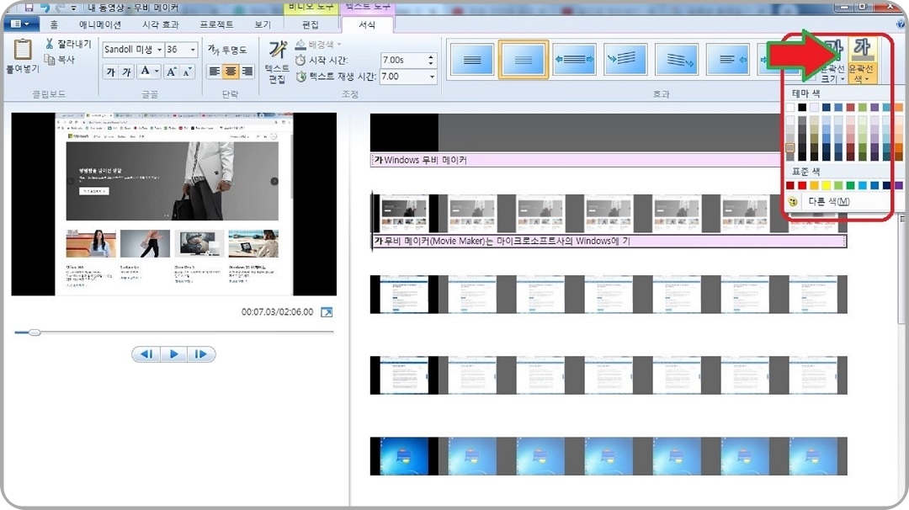Screen dimensions: 909x510
Task: Select the 'Windows 무비 메이커' caption on timeline
Action: (575, 160)
